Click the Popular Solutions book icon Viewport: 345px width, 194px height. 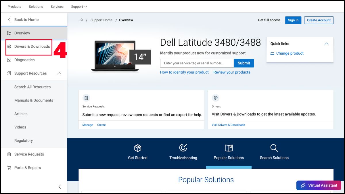click(x=229, y=148)
